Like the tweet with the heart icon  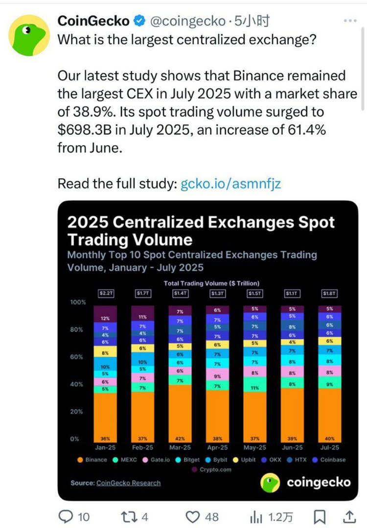pos(195,515)
